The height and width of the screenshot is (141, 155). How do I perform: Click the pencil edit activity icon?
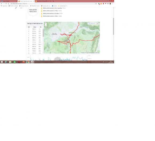[x=16, y=8]
